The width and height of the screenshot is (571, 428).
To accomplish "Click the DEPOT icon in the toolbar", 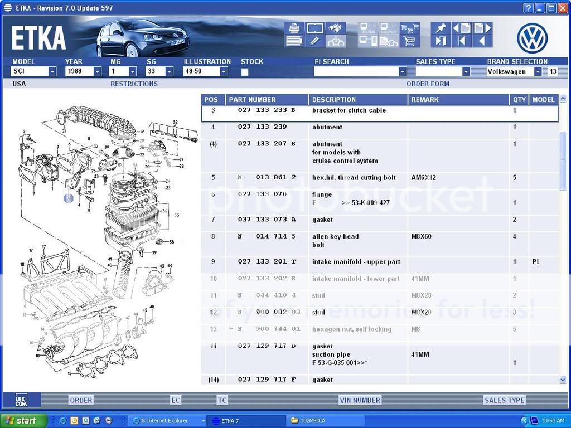I will point(389,28).
